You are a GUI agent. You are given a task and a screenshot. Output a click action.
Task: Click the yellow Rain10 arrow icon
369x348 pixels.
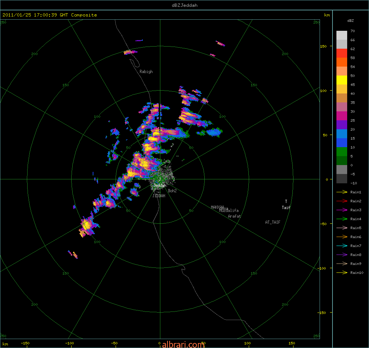pyautogui.click(x=342, y=273)
